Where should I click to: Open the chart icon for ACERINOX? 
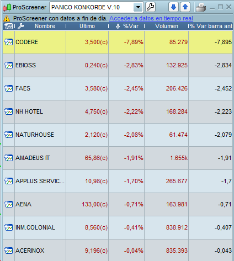(x=8, y=251)
